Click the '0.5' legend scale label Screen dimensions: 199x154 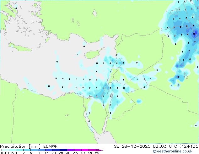pyautogui.click(x=11, y=153)
